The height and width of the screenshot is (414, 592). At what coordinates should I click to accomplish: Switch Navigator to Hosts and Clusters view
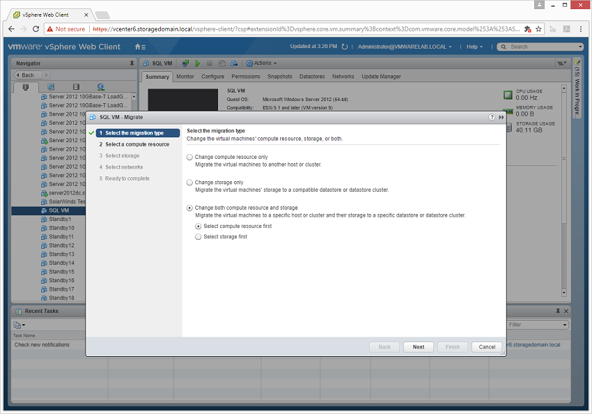click(x=26, y=87)
